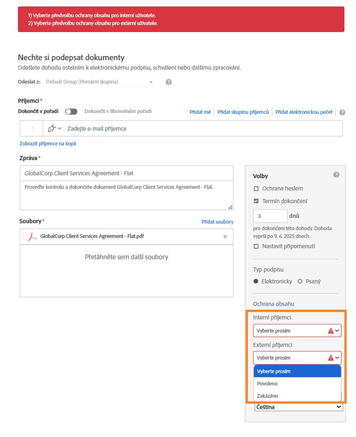Open the Interní příjemci dropdown
Viewport: 356px width, 437px height.
click(x=297, y=331)
